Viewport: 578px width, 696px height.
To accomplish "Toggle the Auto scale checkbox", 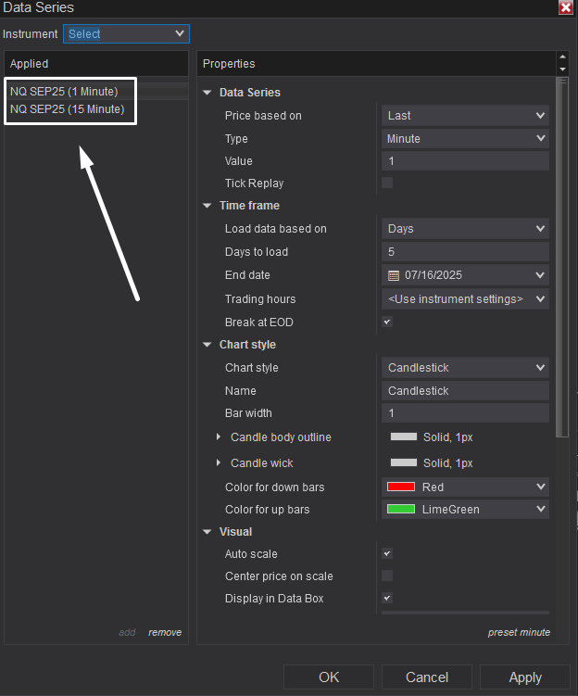I will click(387, 553).
